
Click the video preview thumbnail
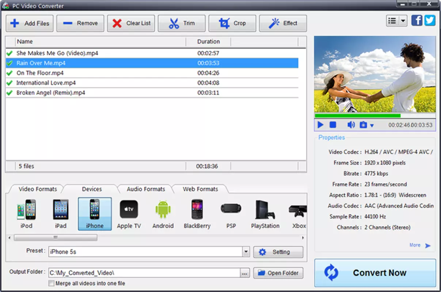(x=375, y=74)
